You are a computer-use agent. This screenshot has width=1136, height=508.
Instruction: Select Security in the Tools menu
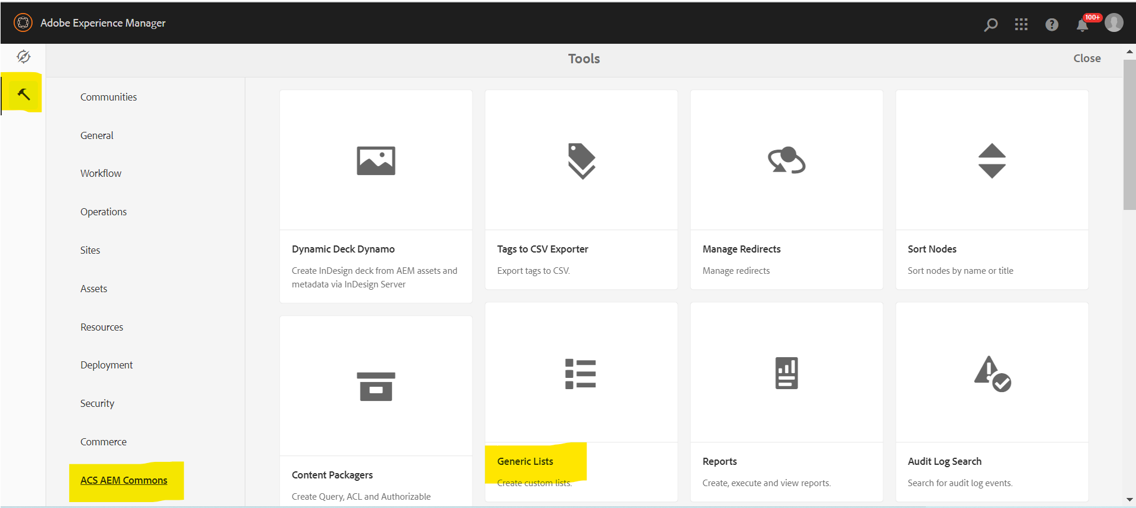point(97,403)
